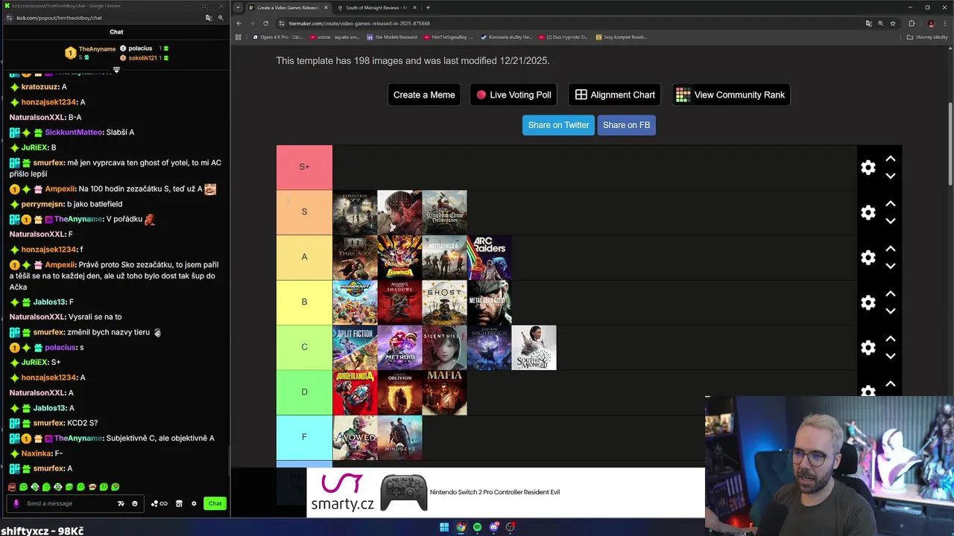
Task: Click the tiermaker address bar
Action: point(574,23)
